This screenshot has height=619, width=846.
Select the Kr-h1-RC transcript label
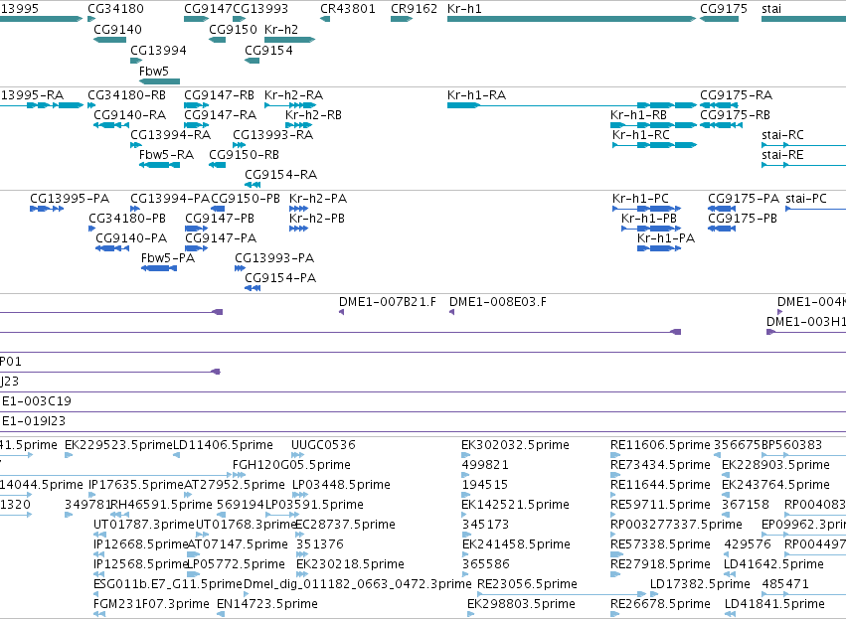641,135
